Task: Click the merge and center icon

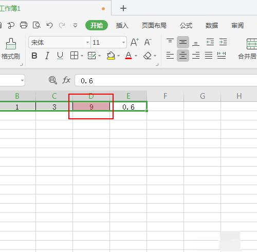Action: pos(251,44)
